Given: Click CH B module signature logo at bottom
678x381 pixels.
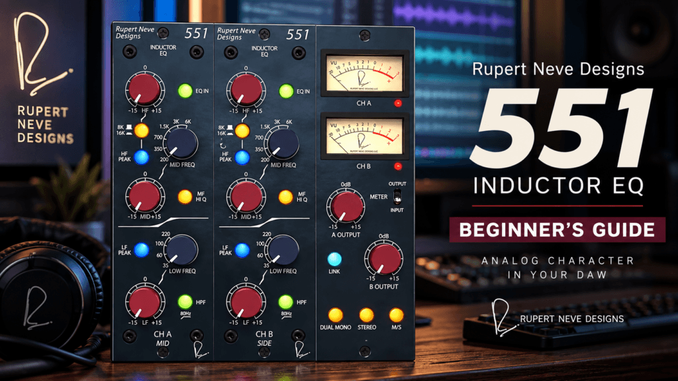Looking at the screenshot, I should tap(302, 349).
